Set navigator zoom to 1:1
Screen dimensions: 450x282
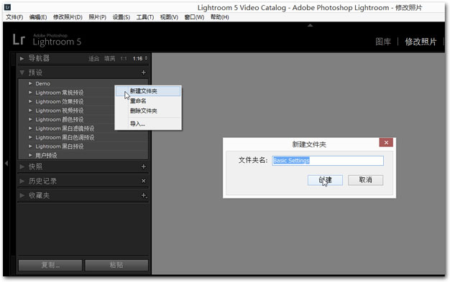124,59
